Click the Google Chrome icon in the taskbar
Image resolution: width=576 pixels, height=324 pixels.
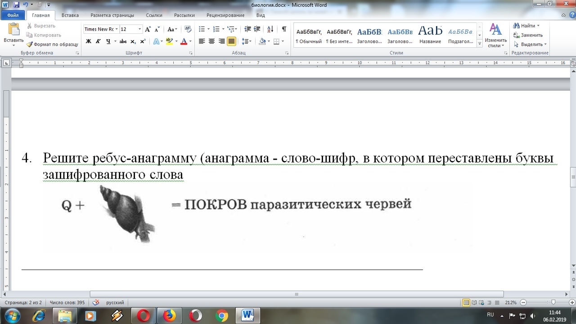click(x=221, y=315)
